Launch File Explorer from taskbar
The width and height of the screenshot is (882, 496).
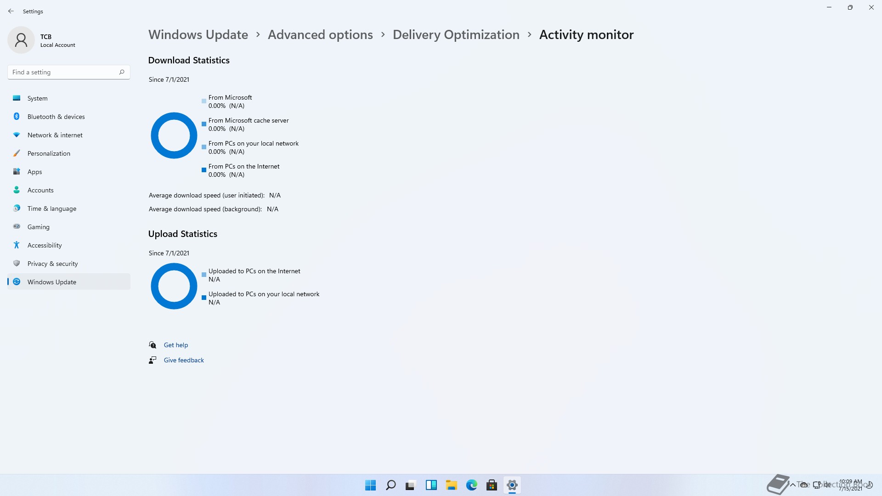pos(451,485)
